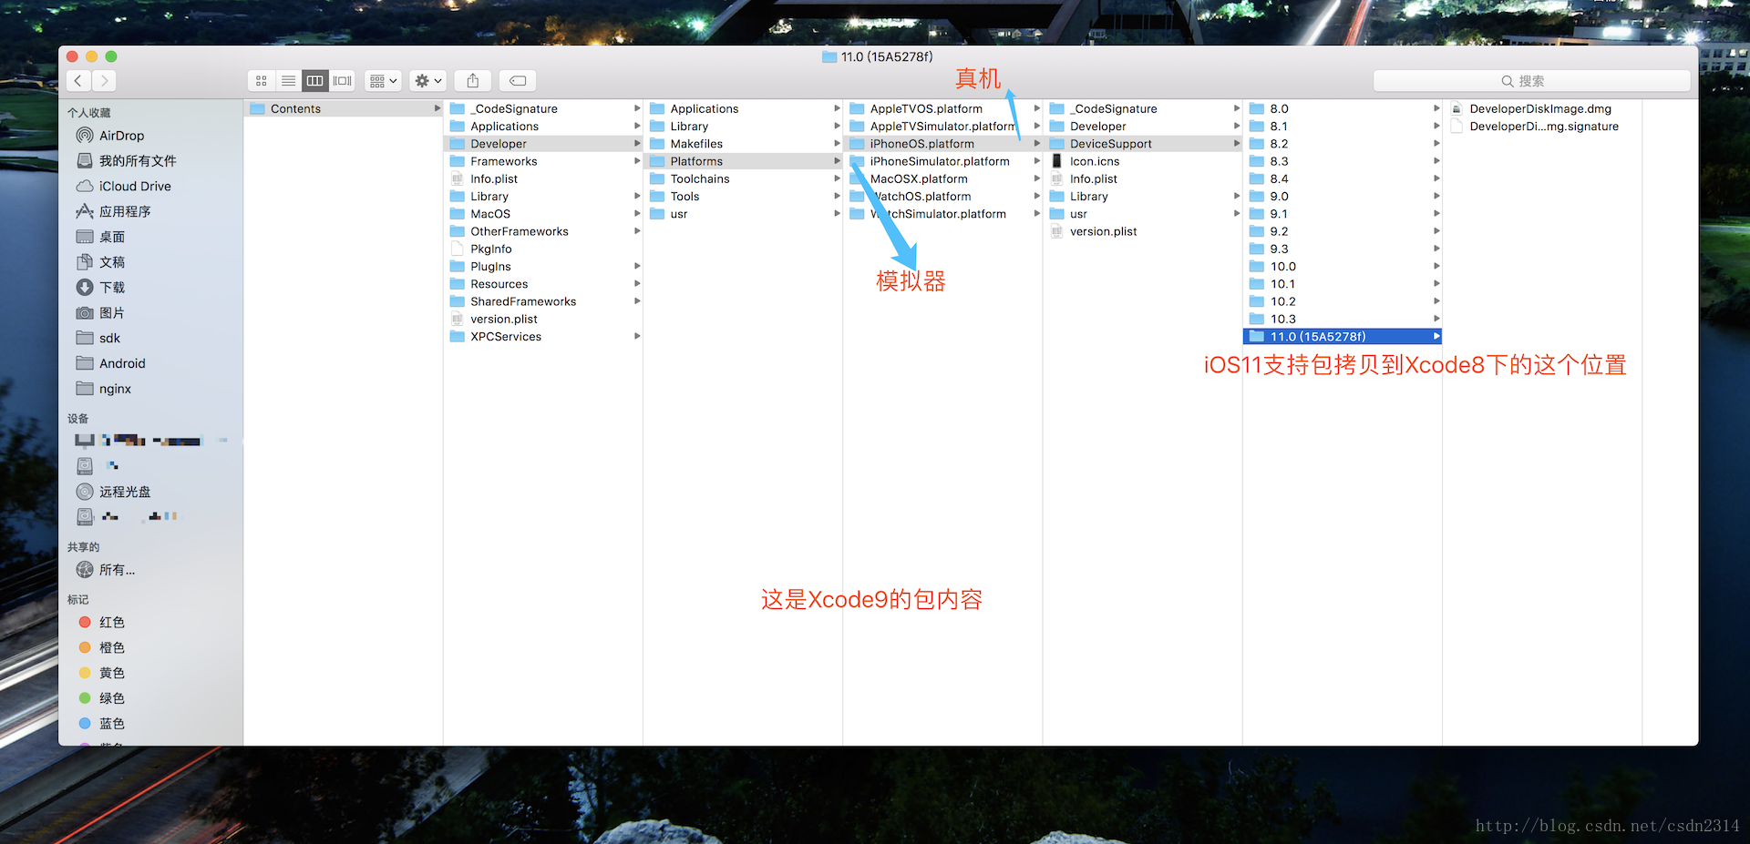
Task: Expand the Toolchains folder arrow
Action: pos(837,179)
